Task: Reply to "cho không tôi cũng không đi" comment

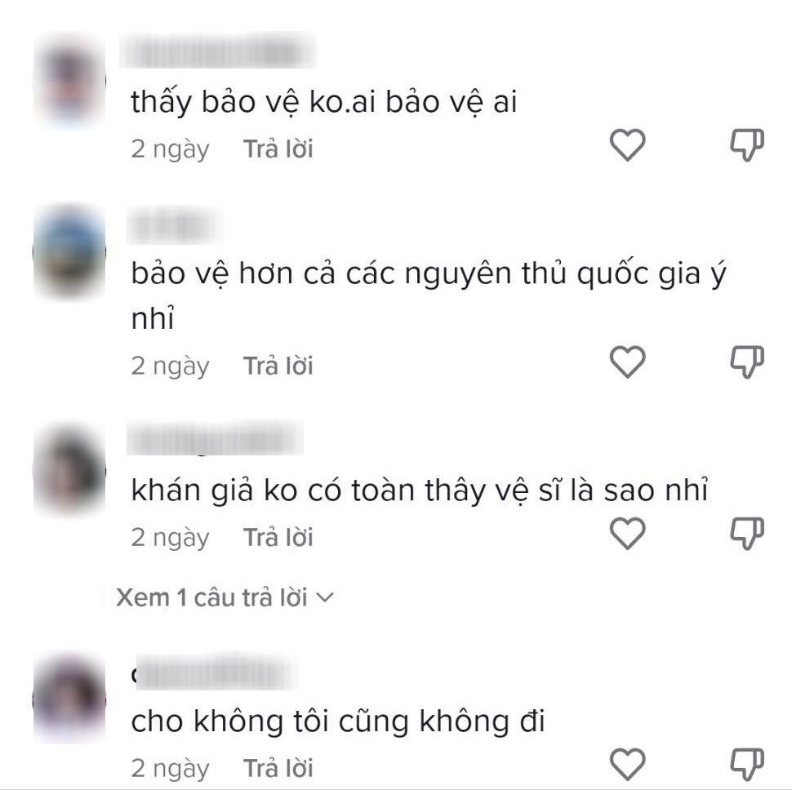Action: pyautogui.click(x=278, y=768)
